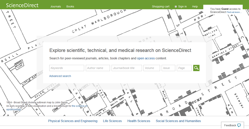
Task: Click the open access link
Action: coord(146,58)
